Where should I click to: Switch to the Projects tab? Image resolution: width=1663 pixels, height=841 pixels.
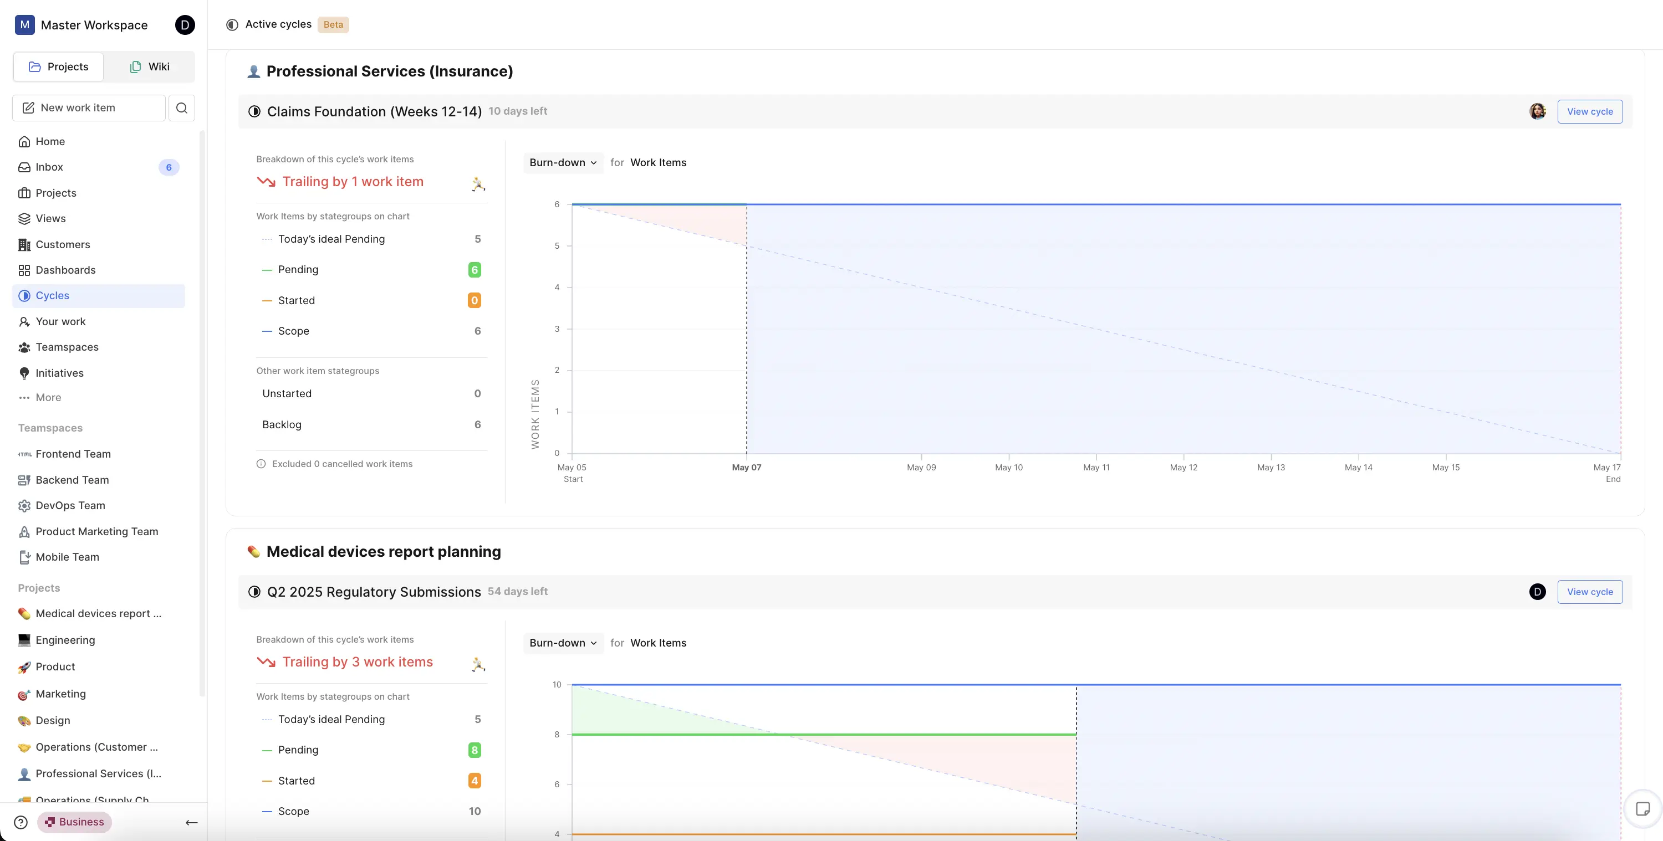coord(59,67)
